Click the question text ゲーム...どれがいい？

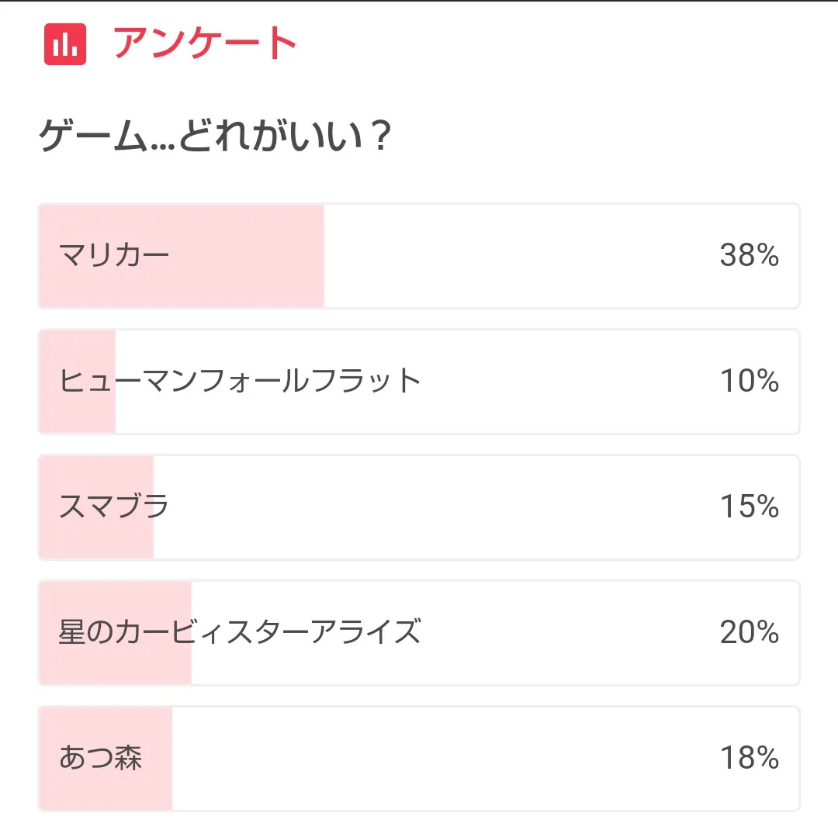click(x=214, y=139)
